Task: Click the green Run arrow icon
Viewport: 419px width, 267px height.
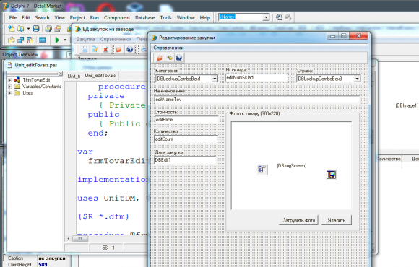Action: [x=57, y=40]
